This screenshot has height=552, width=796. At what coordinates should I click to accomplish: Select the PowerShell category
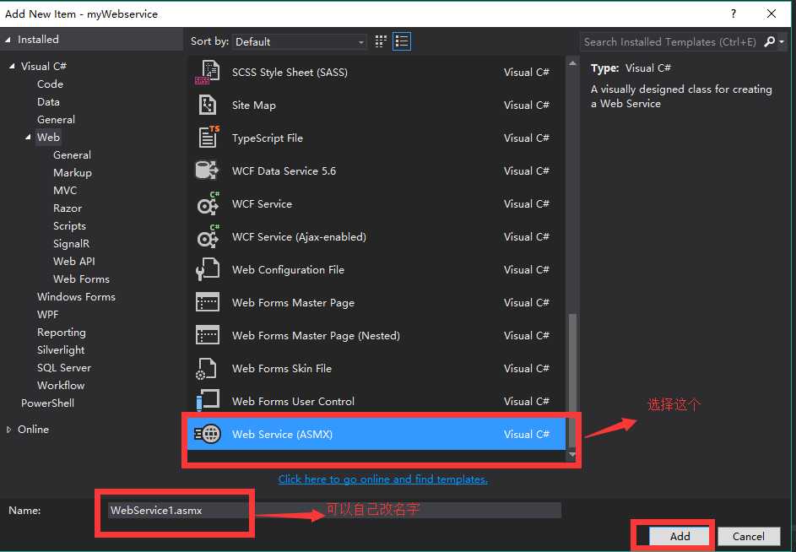click(48, 403)
